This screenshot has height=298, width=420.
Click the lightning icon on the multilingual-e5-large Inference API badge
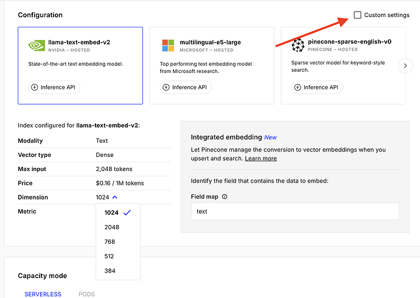point(166,87)
